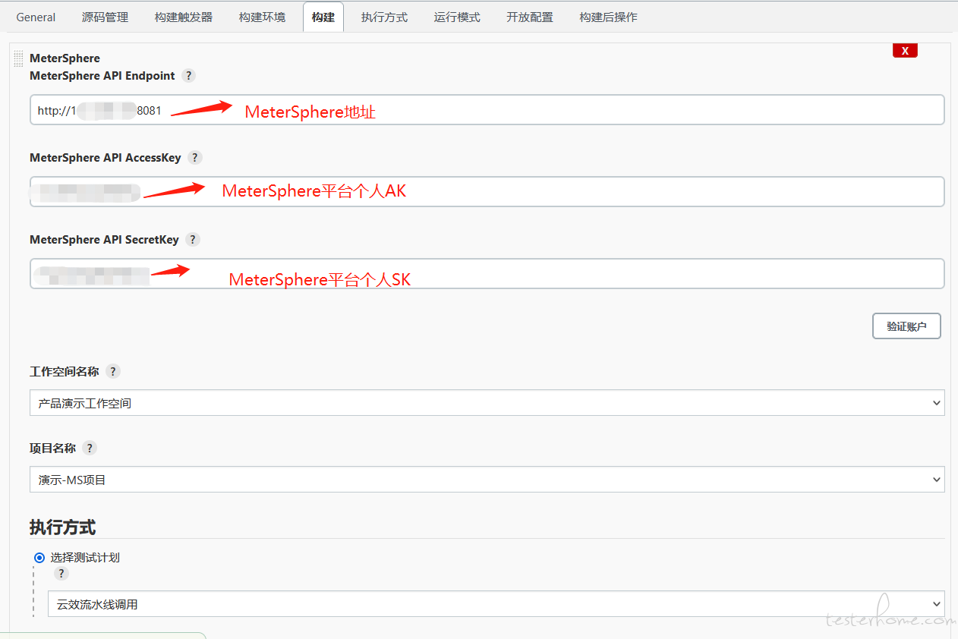Focus the MeterSphere API SecretKey input field

pyautogui.click(x=487, y=274)
